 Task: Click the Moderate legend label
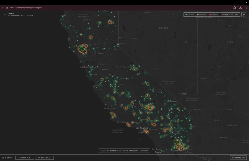click(x=203, y=14)
